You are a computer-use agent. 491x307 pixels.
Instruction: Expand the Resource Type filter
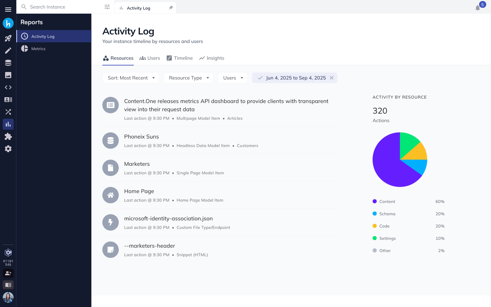(x=188, y=78)
